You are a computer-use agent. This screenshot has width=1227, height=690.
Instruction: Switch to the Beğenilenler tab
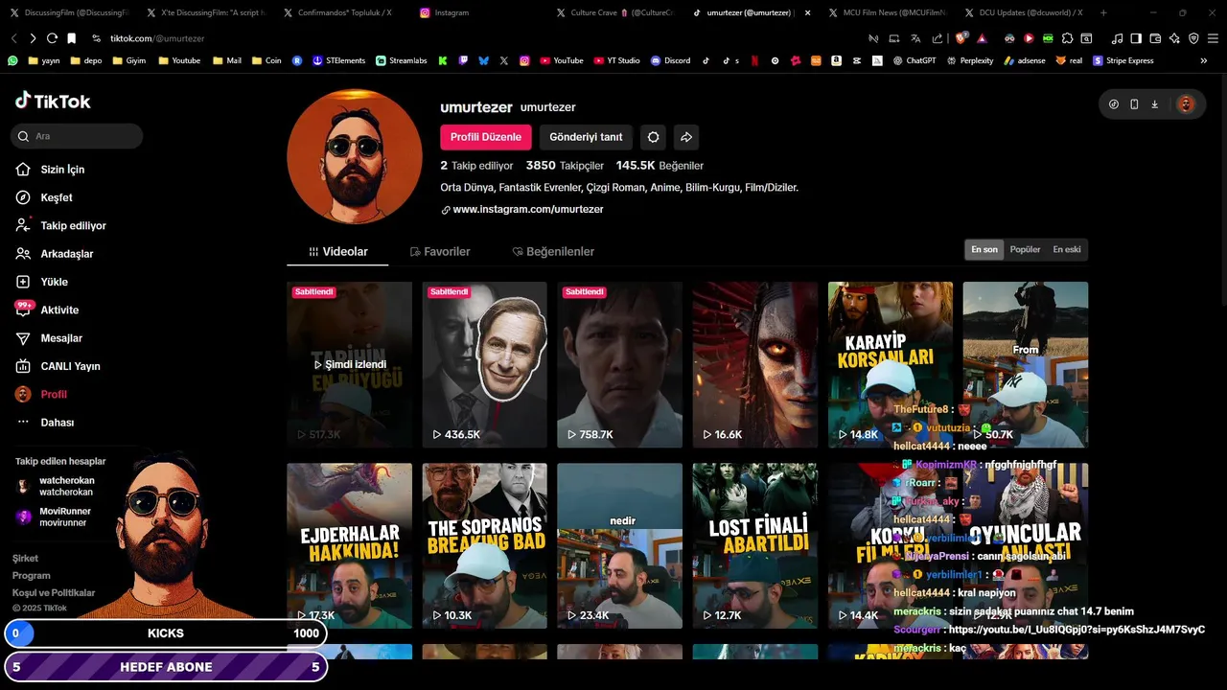tap(553, 251)
